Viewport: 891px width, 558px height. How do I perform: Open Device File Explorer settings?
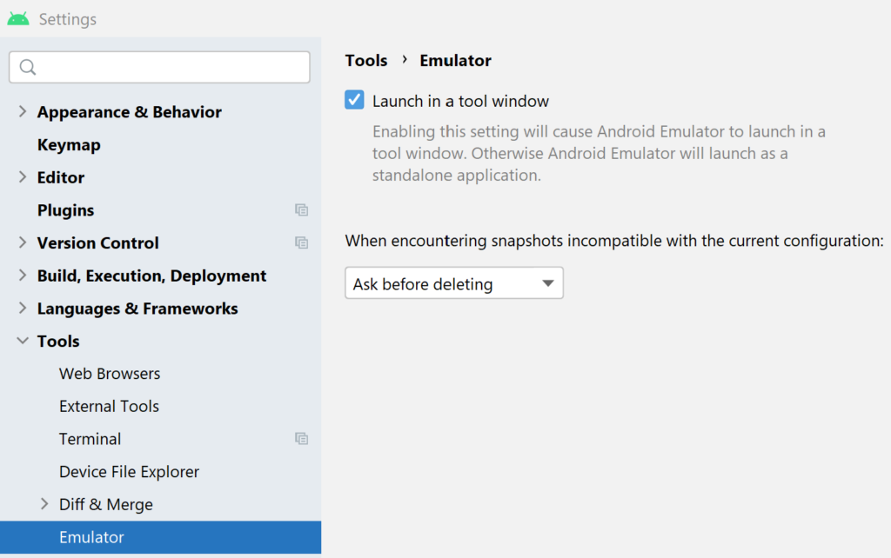coord(129,472)
